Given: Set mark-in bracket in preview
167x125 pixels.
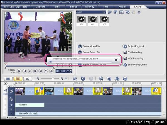Looking at the screenshot, I should point(58,65).
